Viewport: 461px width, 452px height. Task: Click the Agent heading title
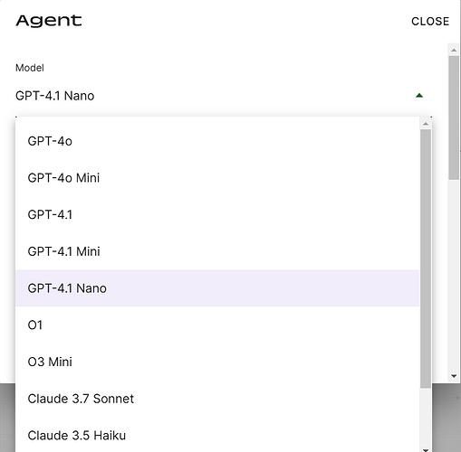[x=49, y=21]
